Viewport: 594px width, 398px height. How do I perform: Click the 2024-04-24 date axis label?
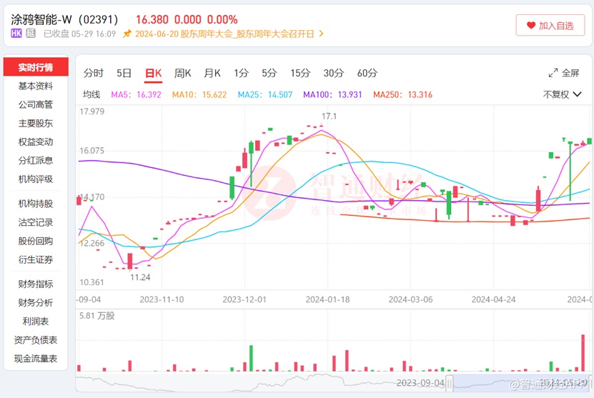pyautogui.click(x=494, y=299)
